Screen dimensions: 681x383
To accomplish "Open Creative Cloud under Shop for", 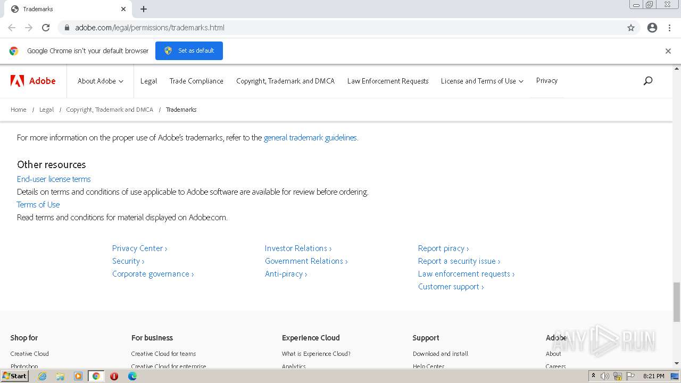I will (30, 354).
